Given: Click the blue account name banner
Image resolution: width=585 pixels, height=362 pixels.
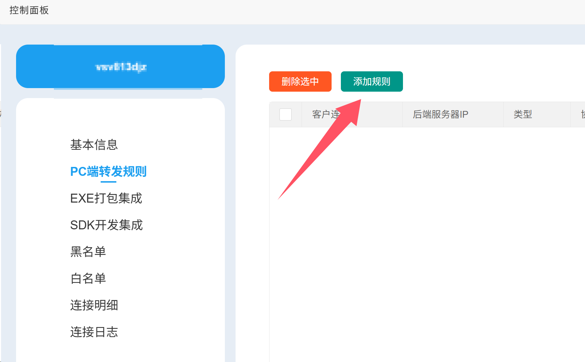Looking at the screenshot, I should coord(120,66).
